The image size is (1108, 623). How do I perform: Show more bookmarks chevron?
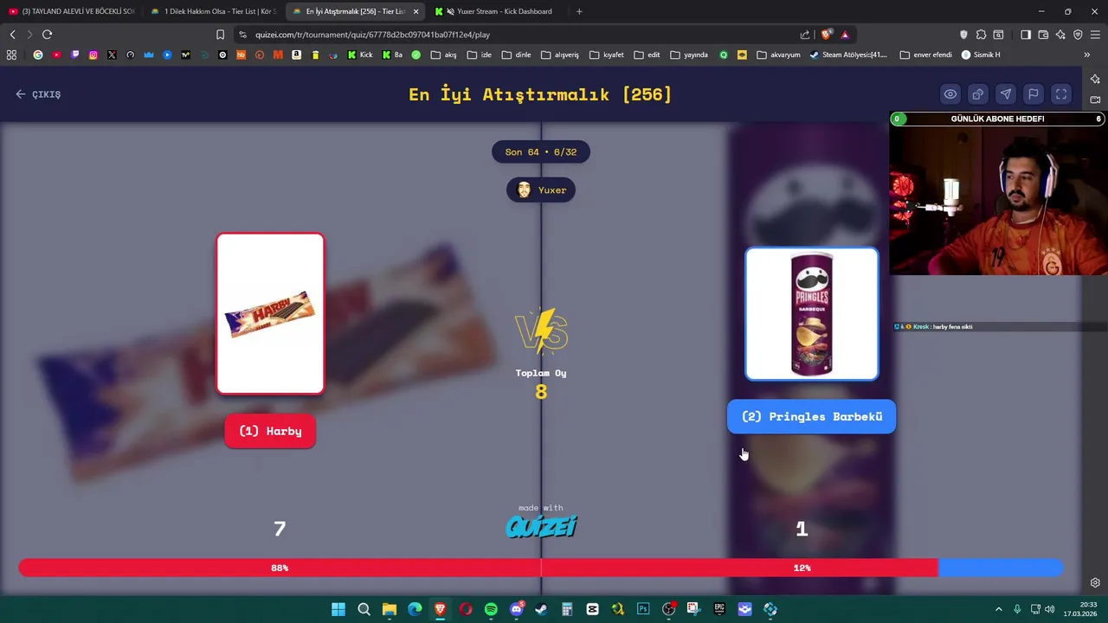tap(1086, 55)
